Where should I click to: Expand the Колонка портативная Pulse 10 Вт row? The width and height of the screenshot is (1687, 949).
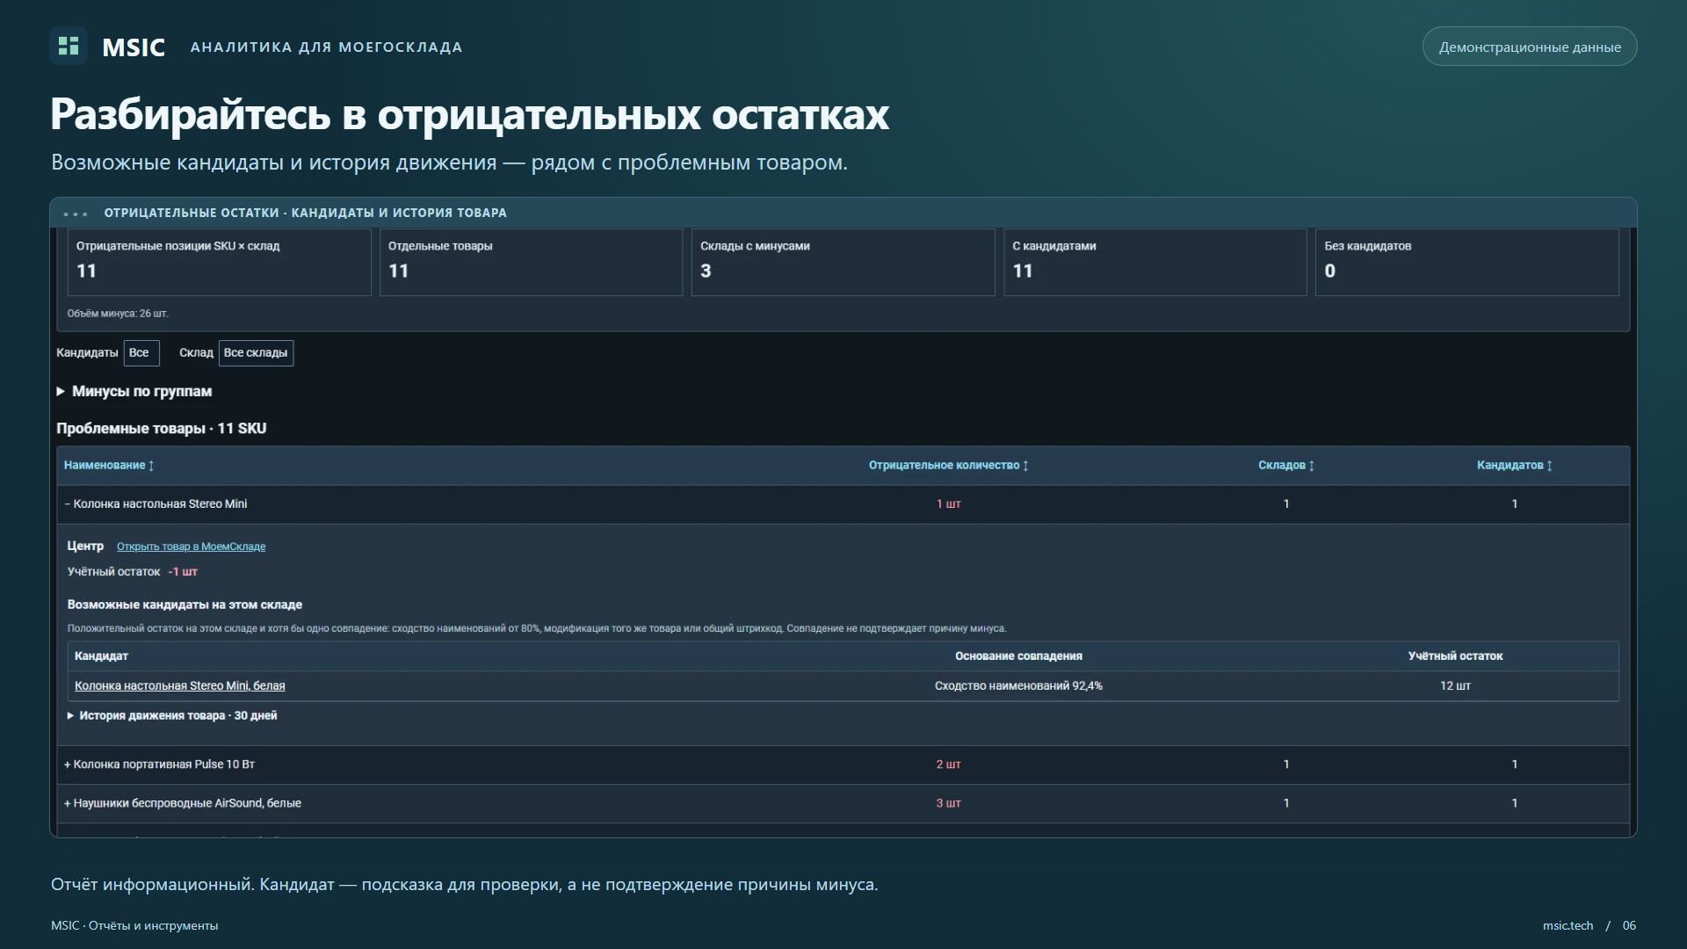[843, 764]
